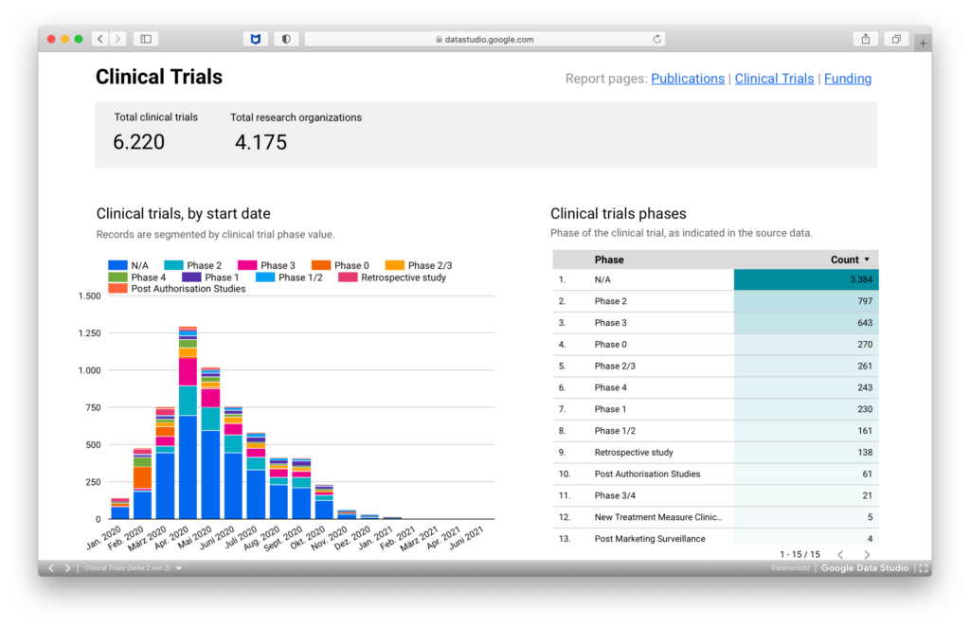This screenshot has width=970, height=627.
Task: Open the Datenschutz privacy link
Action: pyautogui.click(x=790, y=568)
